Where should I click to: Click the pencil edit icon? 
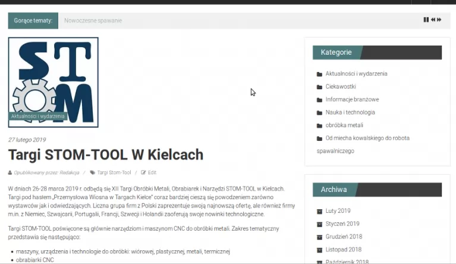(143, 172)
